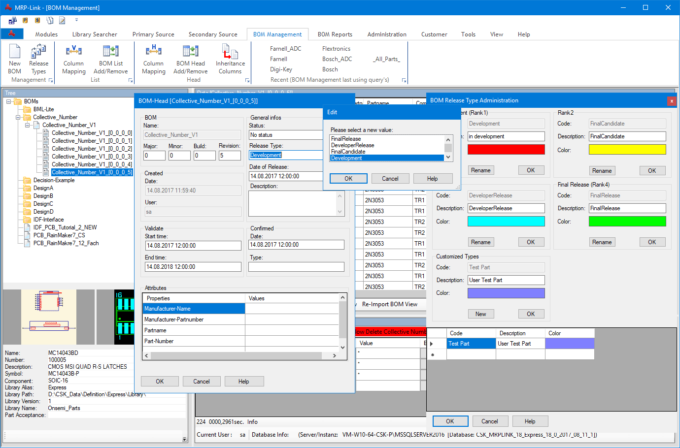The width and height of the screenshot is (680, 448).
Task: Collapse the Collective_Number folder node
Action: (x=18, y=117)
